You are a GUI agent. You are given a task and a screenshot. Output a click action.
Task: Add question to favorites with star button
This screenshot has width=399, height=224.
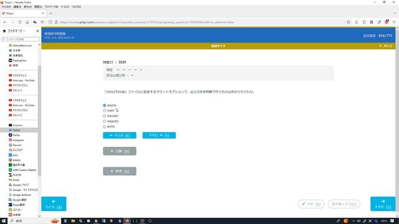tap(344, 204)
